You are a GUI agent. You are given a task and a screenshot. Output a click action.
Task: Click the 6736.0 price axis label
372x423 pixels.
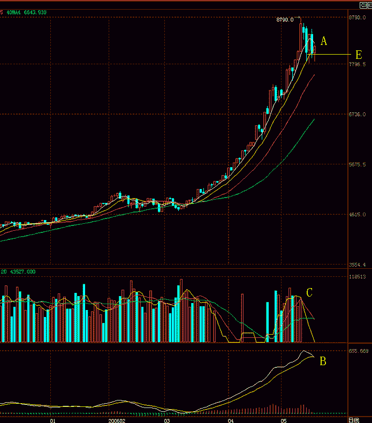(357, 115)
